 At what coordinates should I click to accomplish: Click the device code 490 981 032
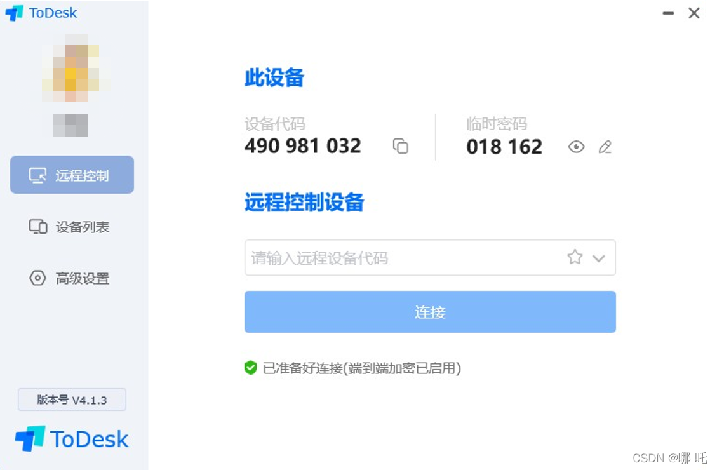[x=303, y=146]
